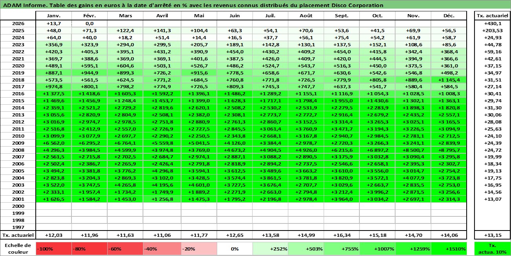
Task: Click cell +3 964,0 in the 2001 row
Action: click(x=341, y=199)
